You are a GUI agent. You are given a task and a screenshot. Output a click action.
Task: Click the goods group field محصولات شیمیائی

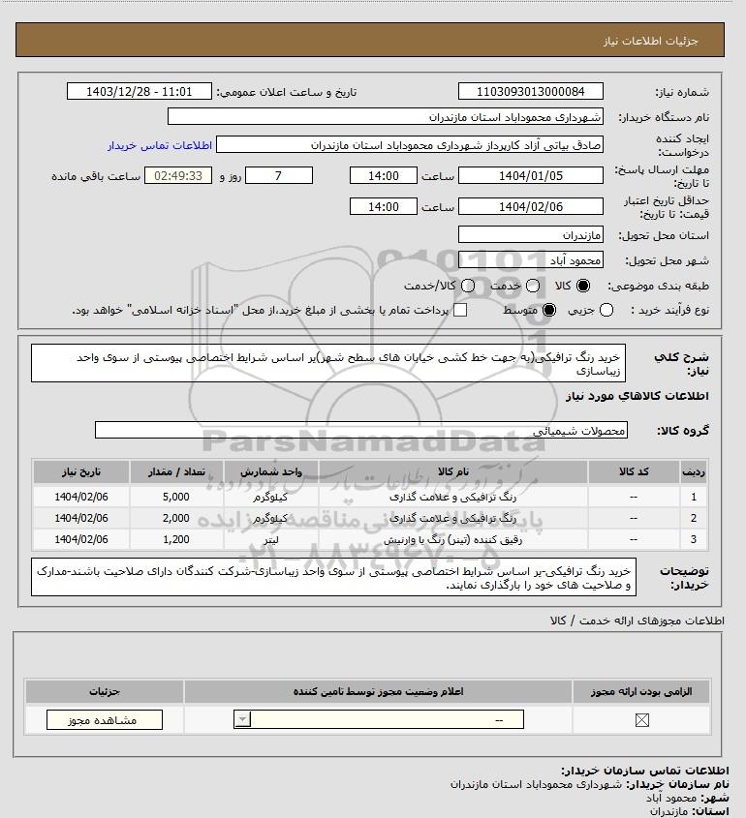(x=361, y=430)
